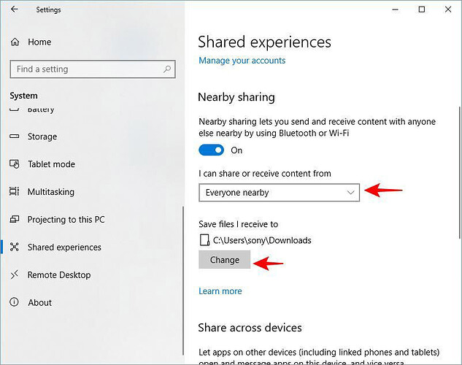Click the Share across devices heading
This screenshot has height=365, width=462.
(250, 328)
